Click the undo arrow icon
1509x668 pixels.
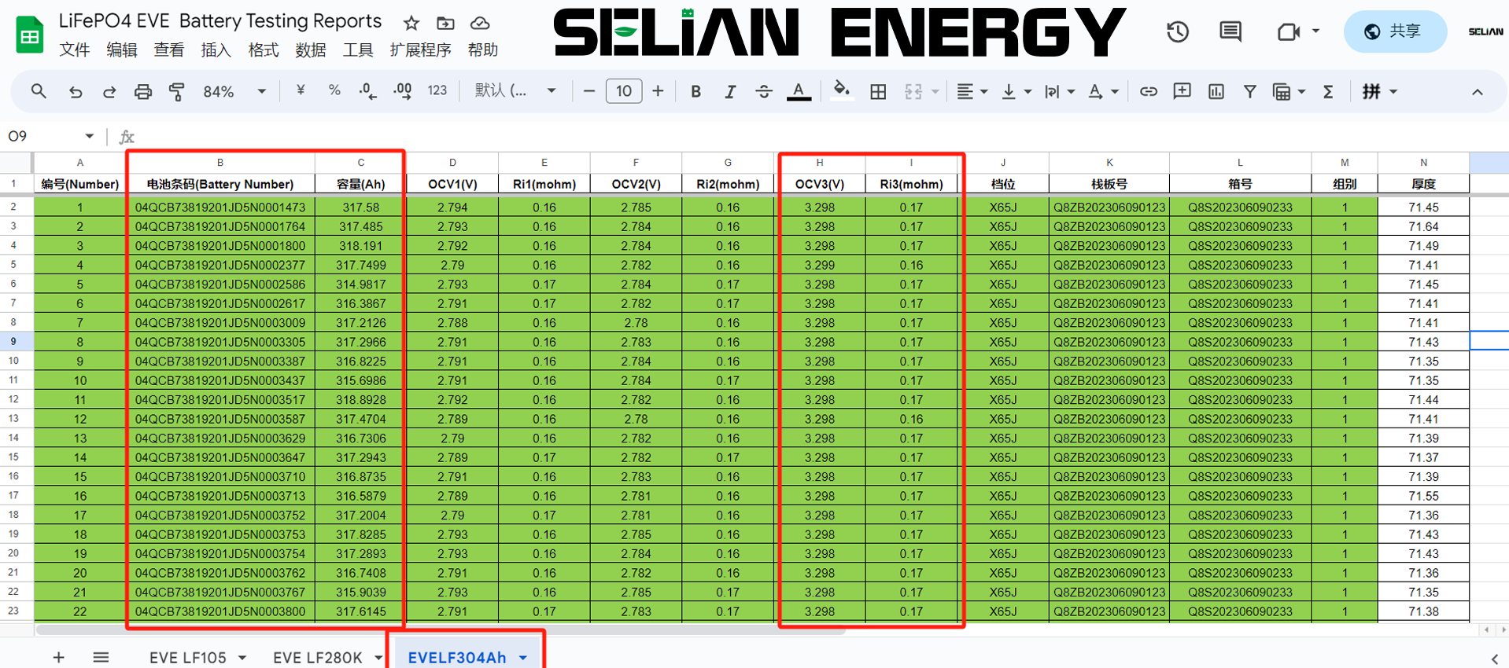[x=76, y=92]
